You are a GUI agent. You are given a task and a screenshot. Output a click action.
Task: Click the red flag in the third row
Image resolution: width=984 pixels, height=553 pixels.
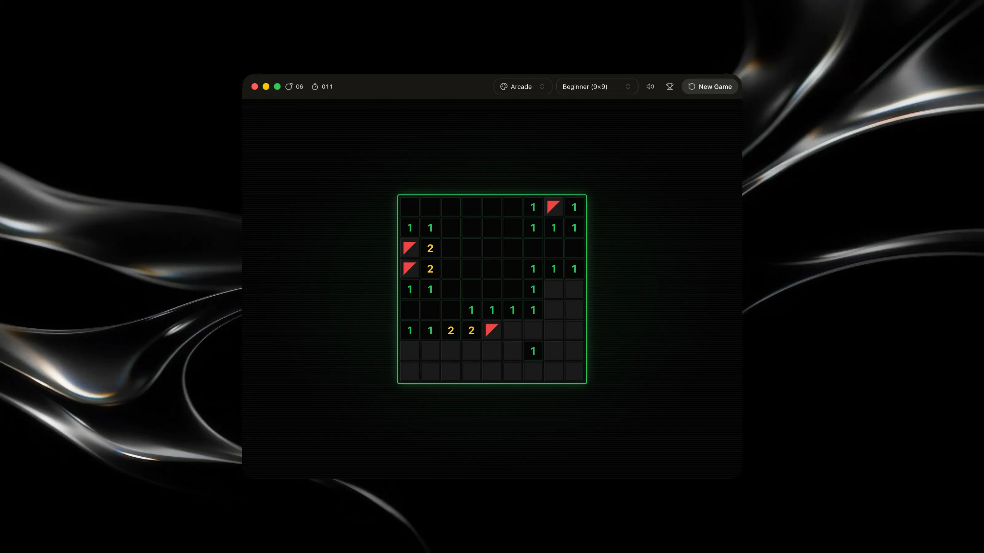(x=410, y=248)
